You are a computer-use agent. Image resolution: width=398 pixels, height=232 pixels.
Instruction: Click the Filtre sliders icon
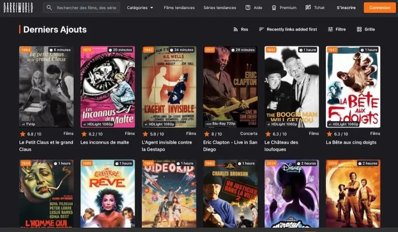(x=330, y=30)
